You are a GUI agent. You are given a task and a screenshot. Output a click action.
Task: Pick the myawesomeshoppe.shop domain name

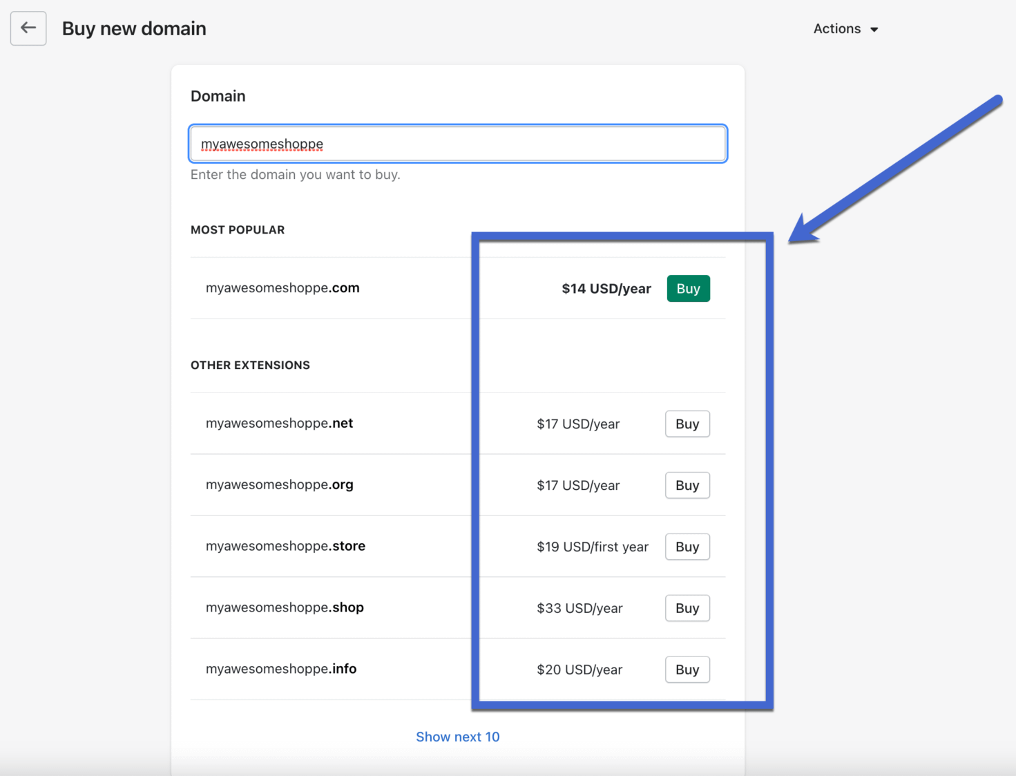coord(285,607)
